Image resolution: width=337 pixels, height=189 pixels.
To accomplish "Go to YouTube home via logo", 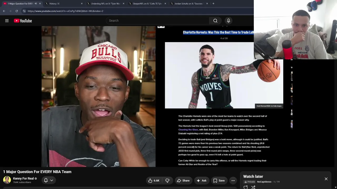I will point(23,21).
